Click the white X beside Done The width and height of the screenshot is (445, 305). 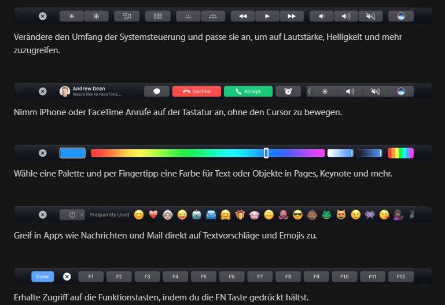67,277
